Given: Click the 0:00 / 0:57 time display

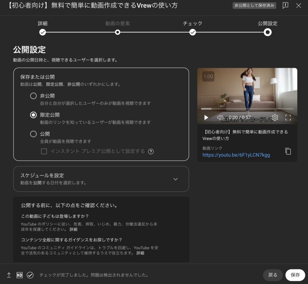Looking at the screenshot, I should [240, 117].
